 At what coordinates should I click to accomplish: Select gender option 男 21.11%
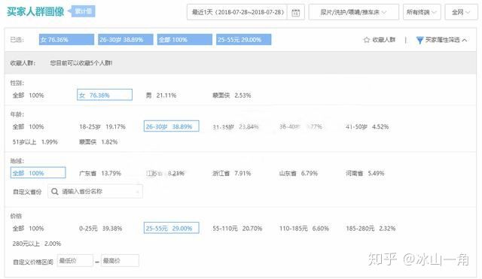pos(160,96)
